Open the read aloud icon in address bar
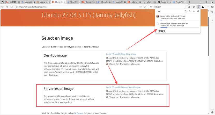The height and width of the screenshot is (115, 215). click(140, 7)
